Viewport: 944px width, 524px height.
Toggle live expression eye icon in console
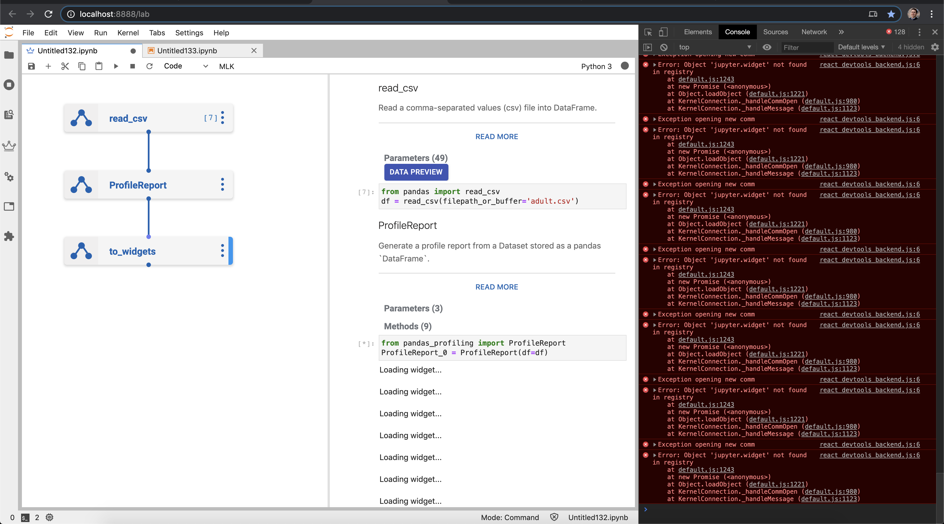767,47
